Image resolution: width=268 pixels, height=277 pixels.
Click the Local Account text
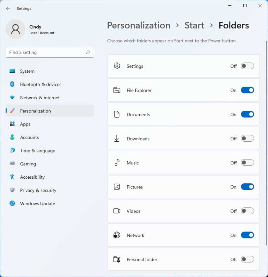[42, 33]
